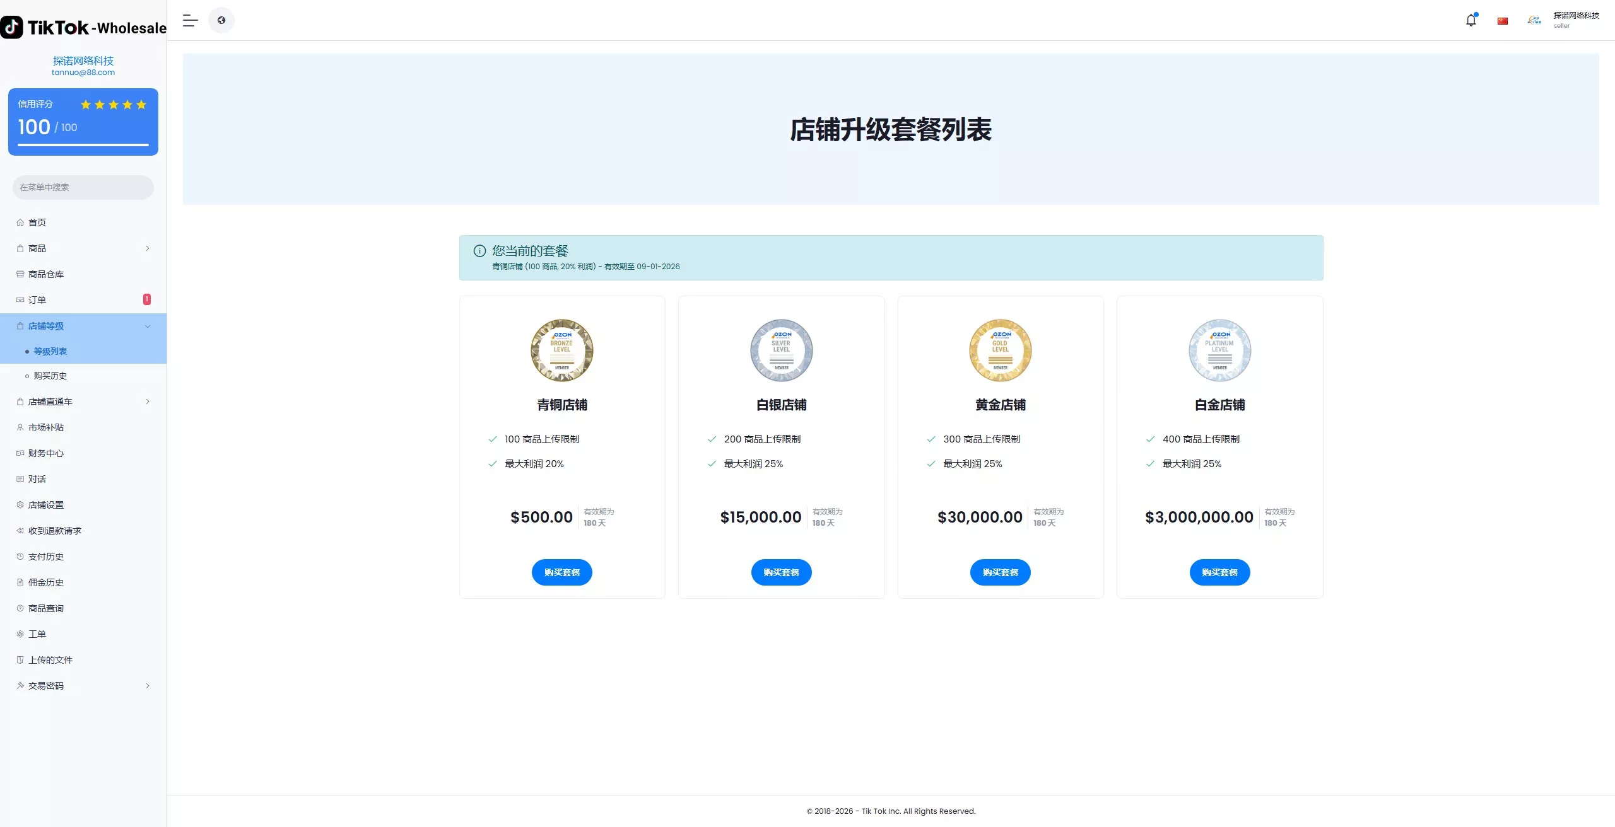Click the Gold level badge image
Viewport: 1615px width, 827px height.
pos(1000,350)
